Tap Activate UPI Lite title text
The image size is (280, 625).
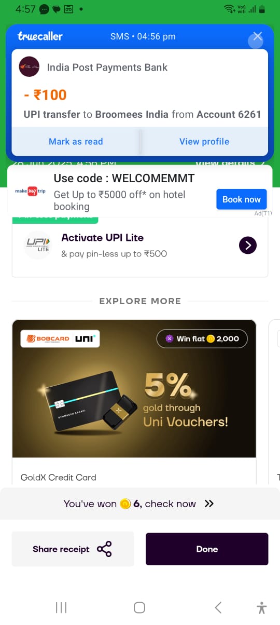click(103, 238)
